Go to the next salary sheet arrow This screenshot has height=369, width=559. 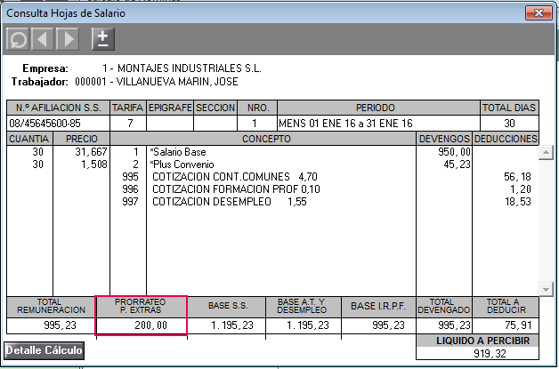[x=67, y=39]
